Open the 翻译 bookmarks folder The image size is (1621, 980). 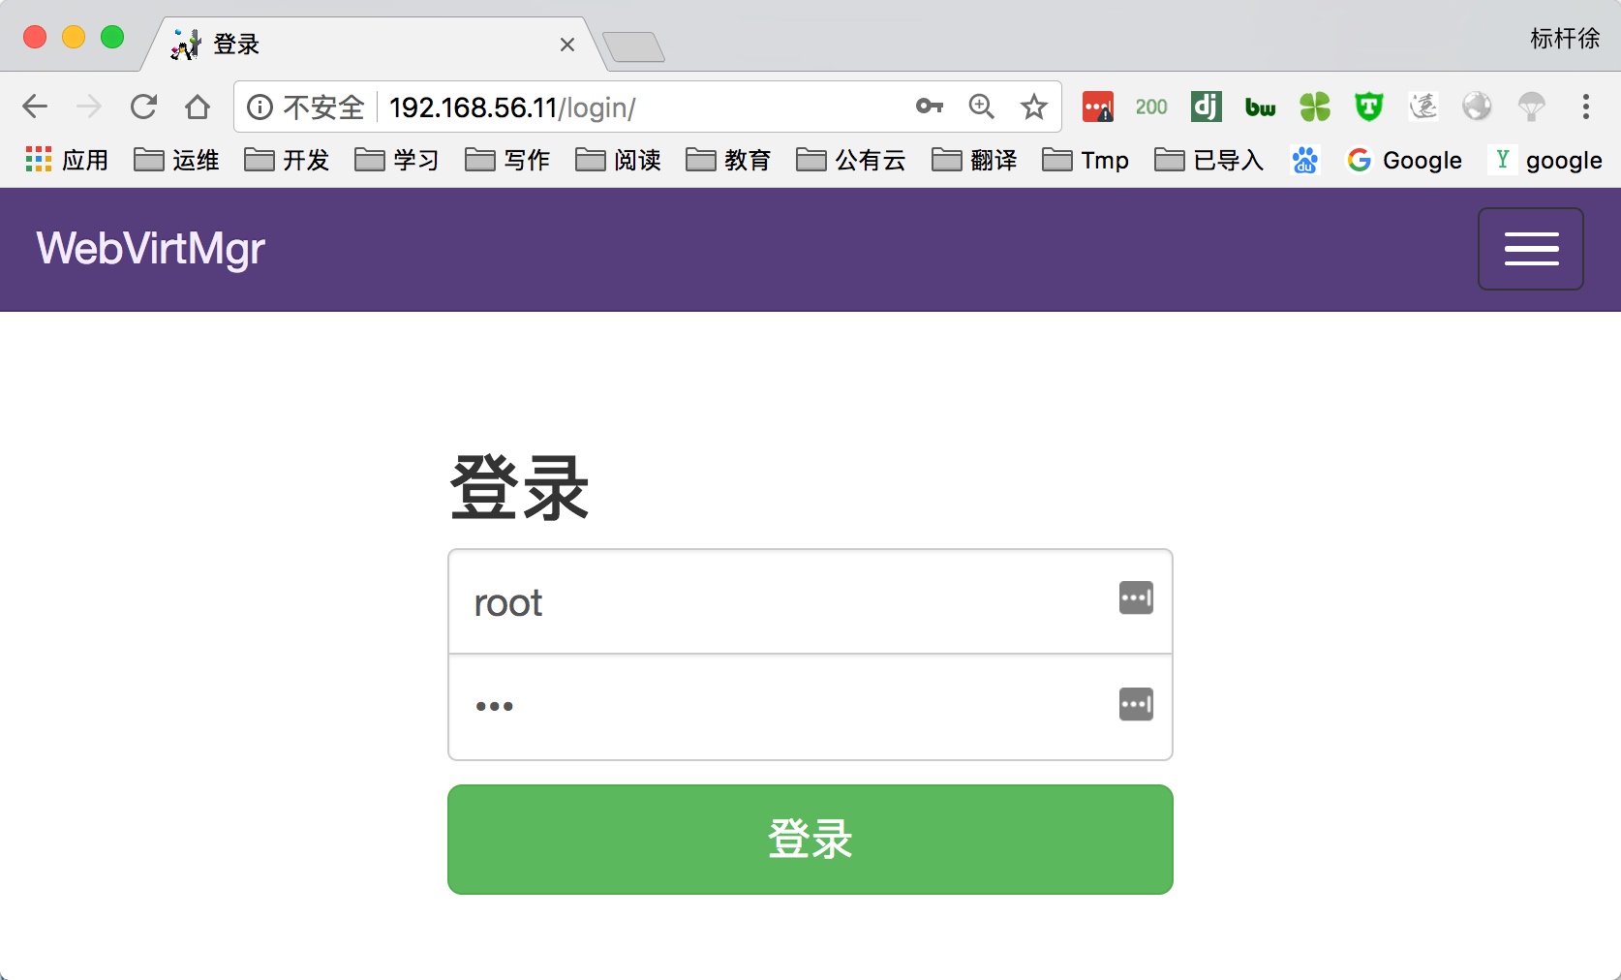pyautogui.click(x=974, y=160)
